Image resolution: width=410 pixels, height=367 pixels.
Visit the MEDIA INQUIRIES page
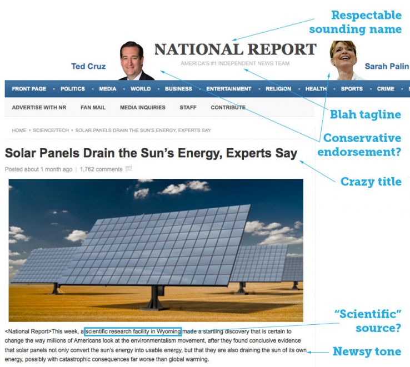[x=143, y=107]
